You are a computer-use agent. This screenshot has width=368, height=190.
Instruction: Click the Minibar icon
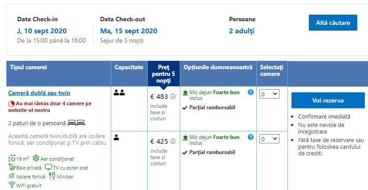tap(52, 176)
